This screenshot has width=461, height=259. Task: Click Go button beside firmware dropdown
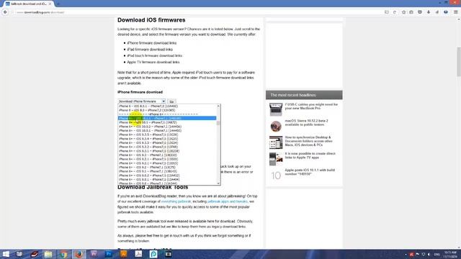(x=171, y=101)
